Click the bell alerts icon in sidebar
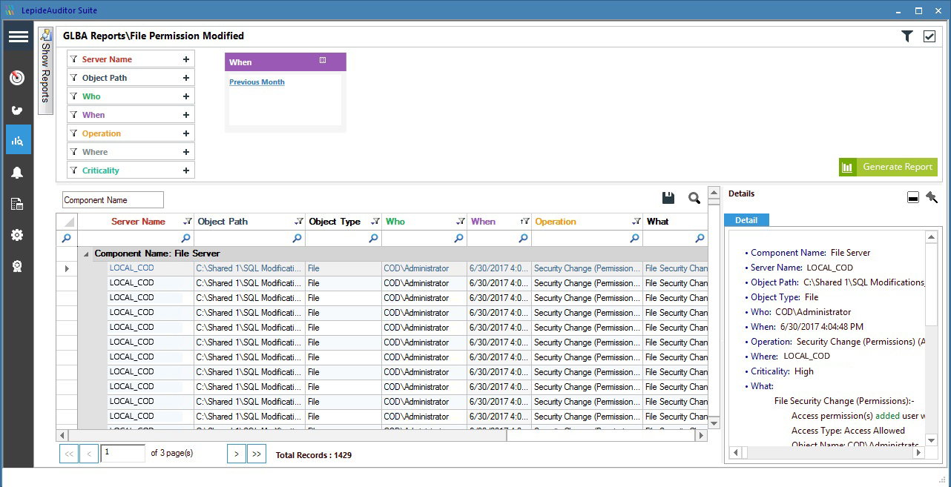Image resolution: width=951 pixels, height=487 pixels. (x=18, y=173)
